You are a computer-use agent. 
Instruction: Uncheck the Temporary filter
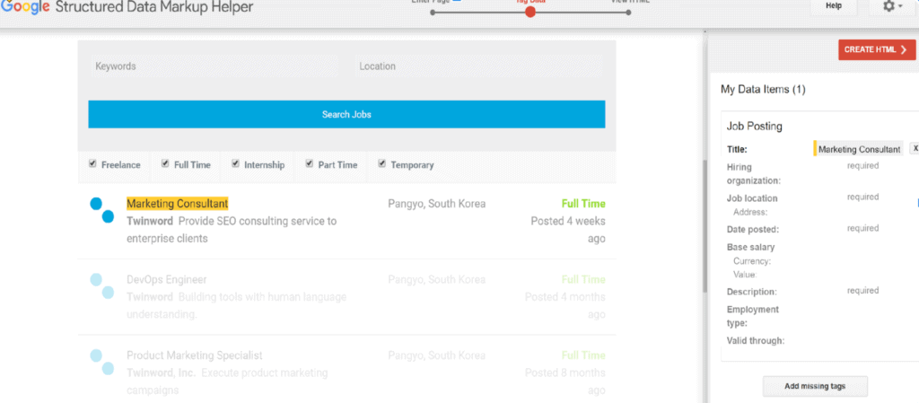click(382, 164)
